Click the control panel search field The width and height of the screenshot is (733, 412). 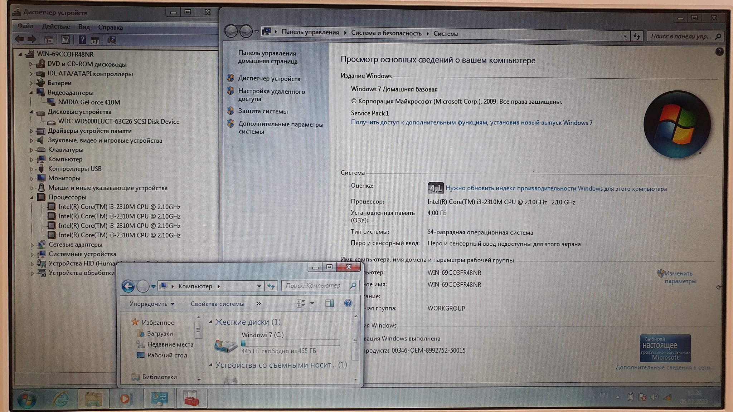click(x=681, y=36)
